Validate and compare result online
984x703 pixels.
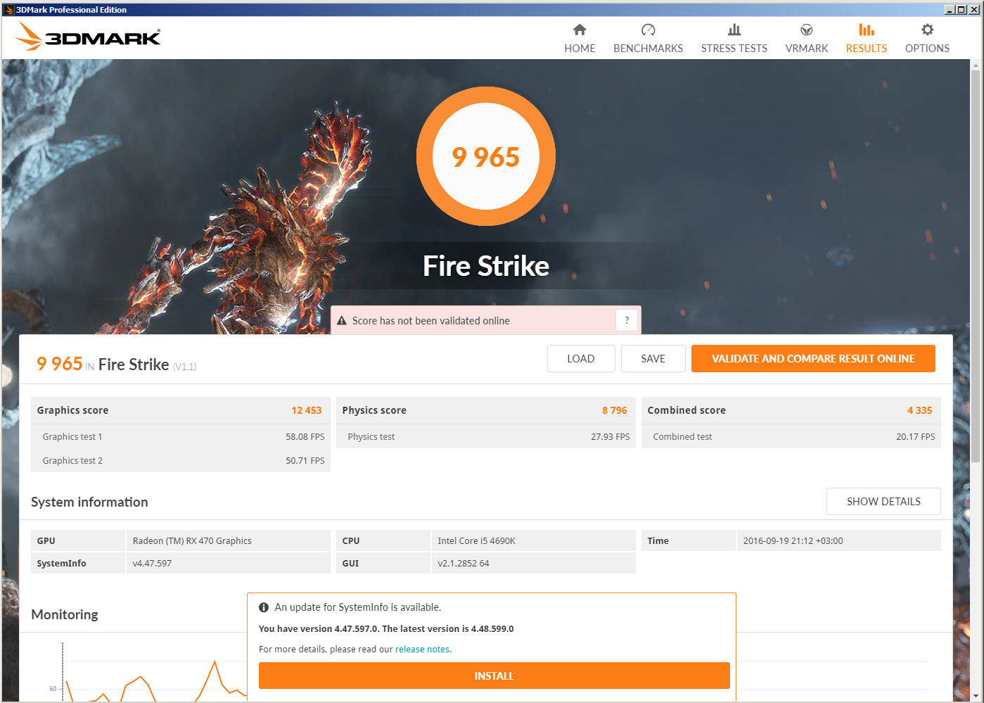click(813, 358)
